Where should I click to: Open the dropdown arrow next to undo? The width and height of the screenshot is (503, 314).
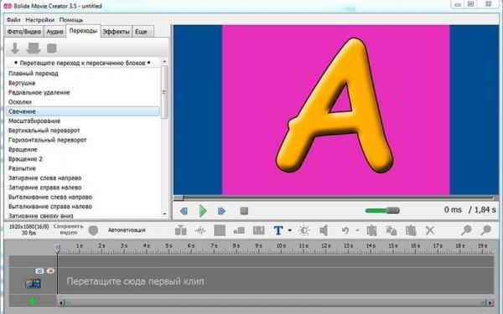357,230
